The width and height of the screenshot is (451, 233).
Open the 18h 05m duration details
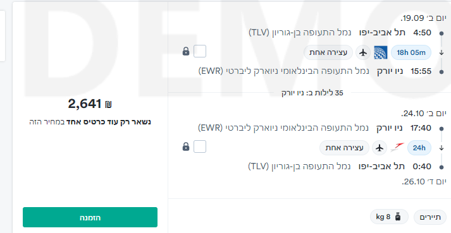411,52
